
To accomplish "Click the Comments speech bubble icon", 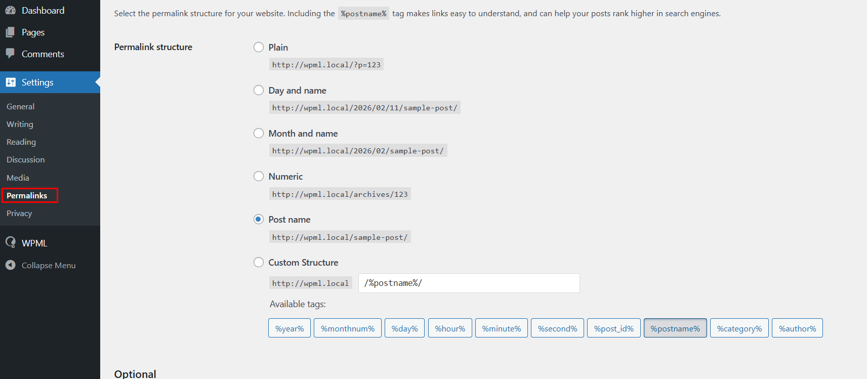I will [x=10, y=53].
